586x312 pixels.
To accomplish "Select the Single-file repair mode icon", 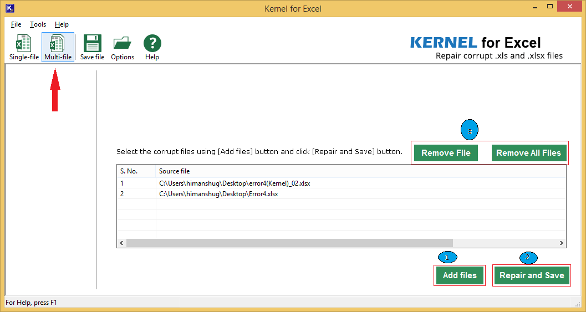I will (24, 47).
